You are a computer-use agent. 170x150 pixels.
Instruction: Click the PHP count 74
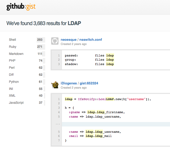40,61
